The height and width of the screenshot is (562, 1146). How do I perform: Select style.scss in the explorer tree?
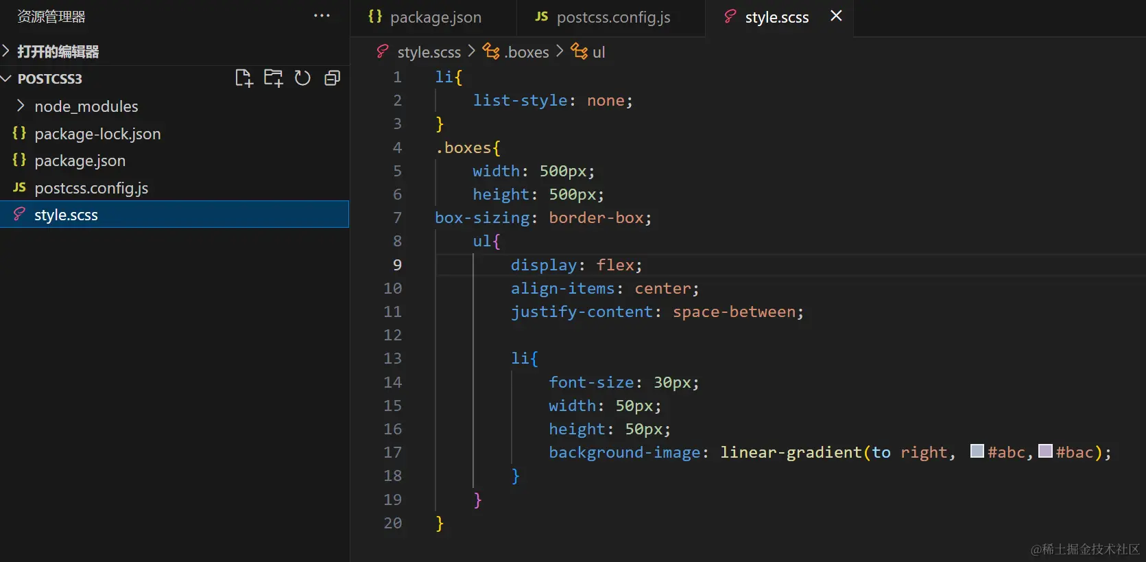[175, 214]
